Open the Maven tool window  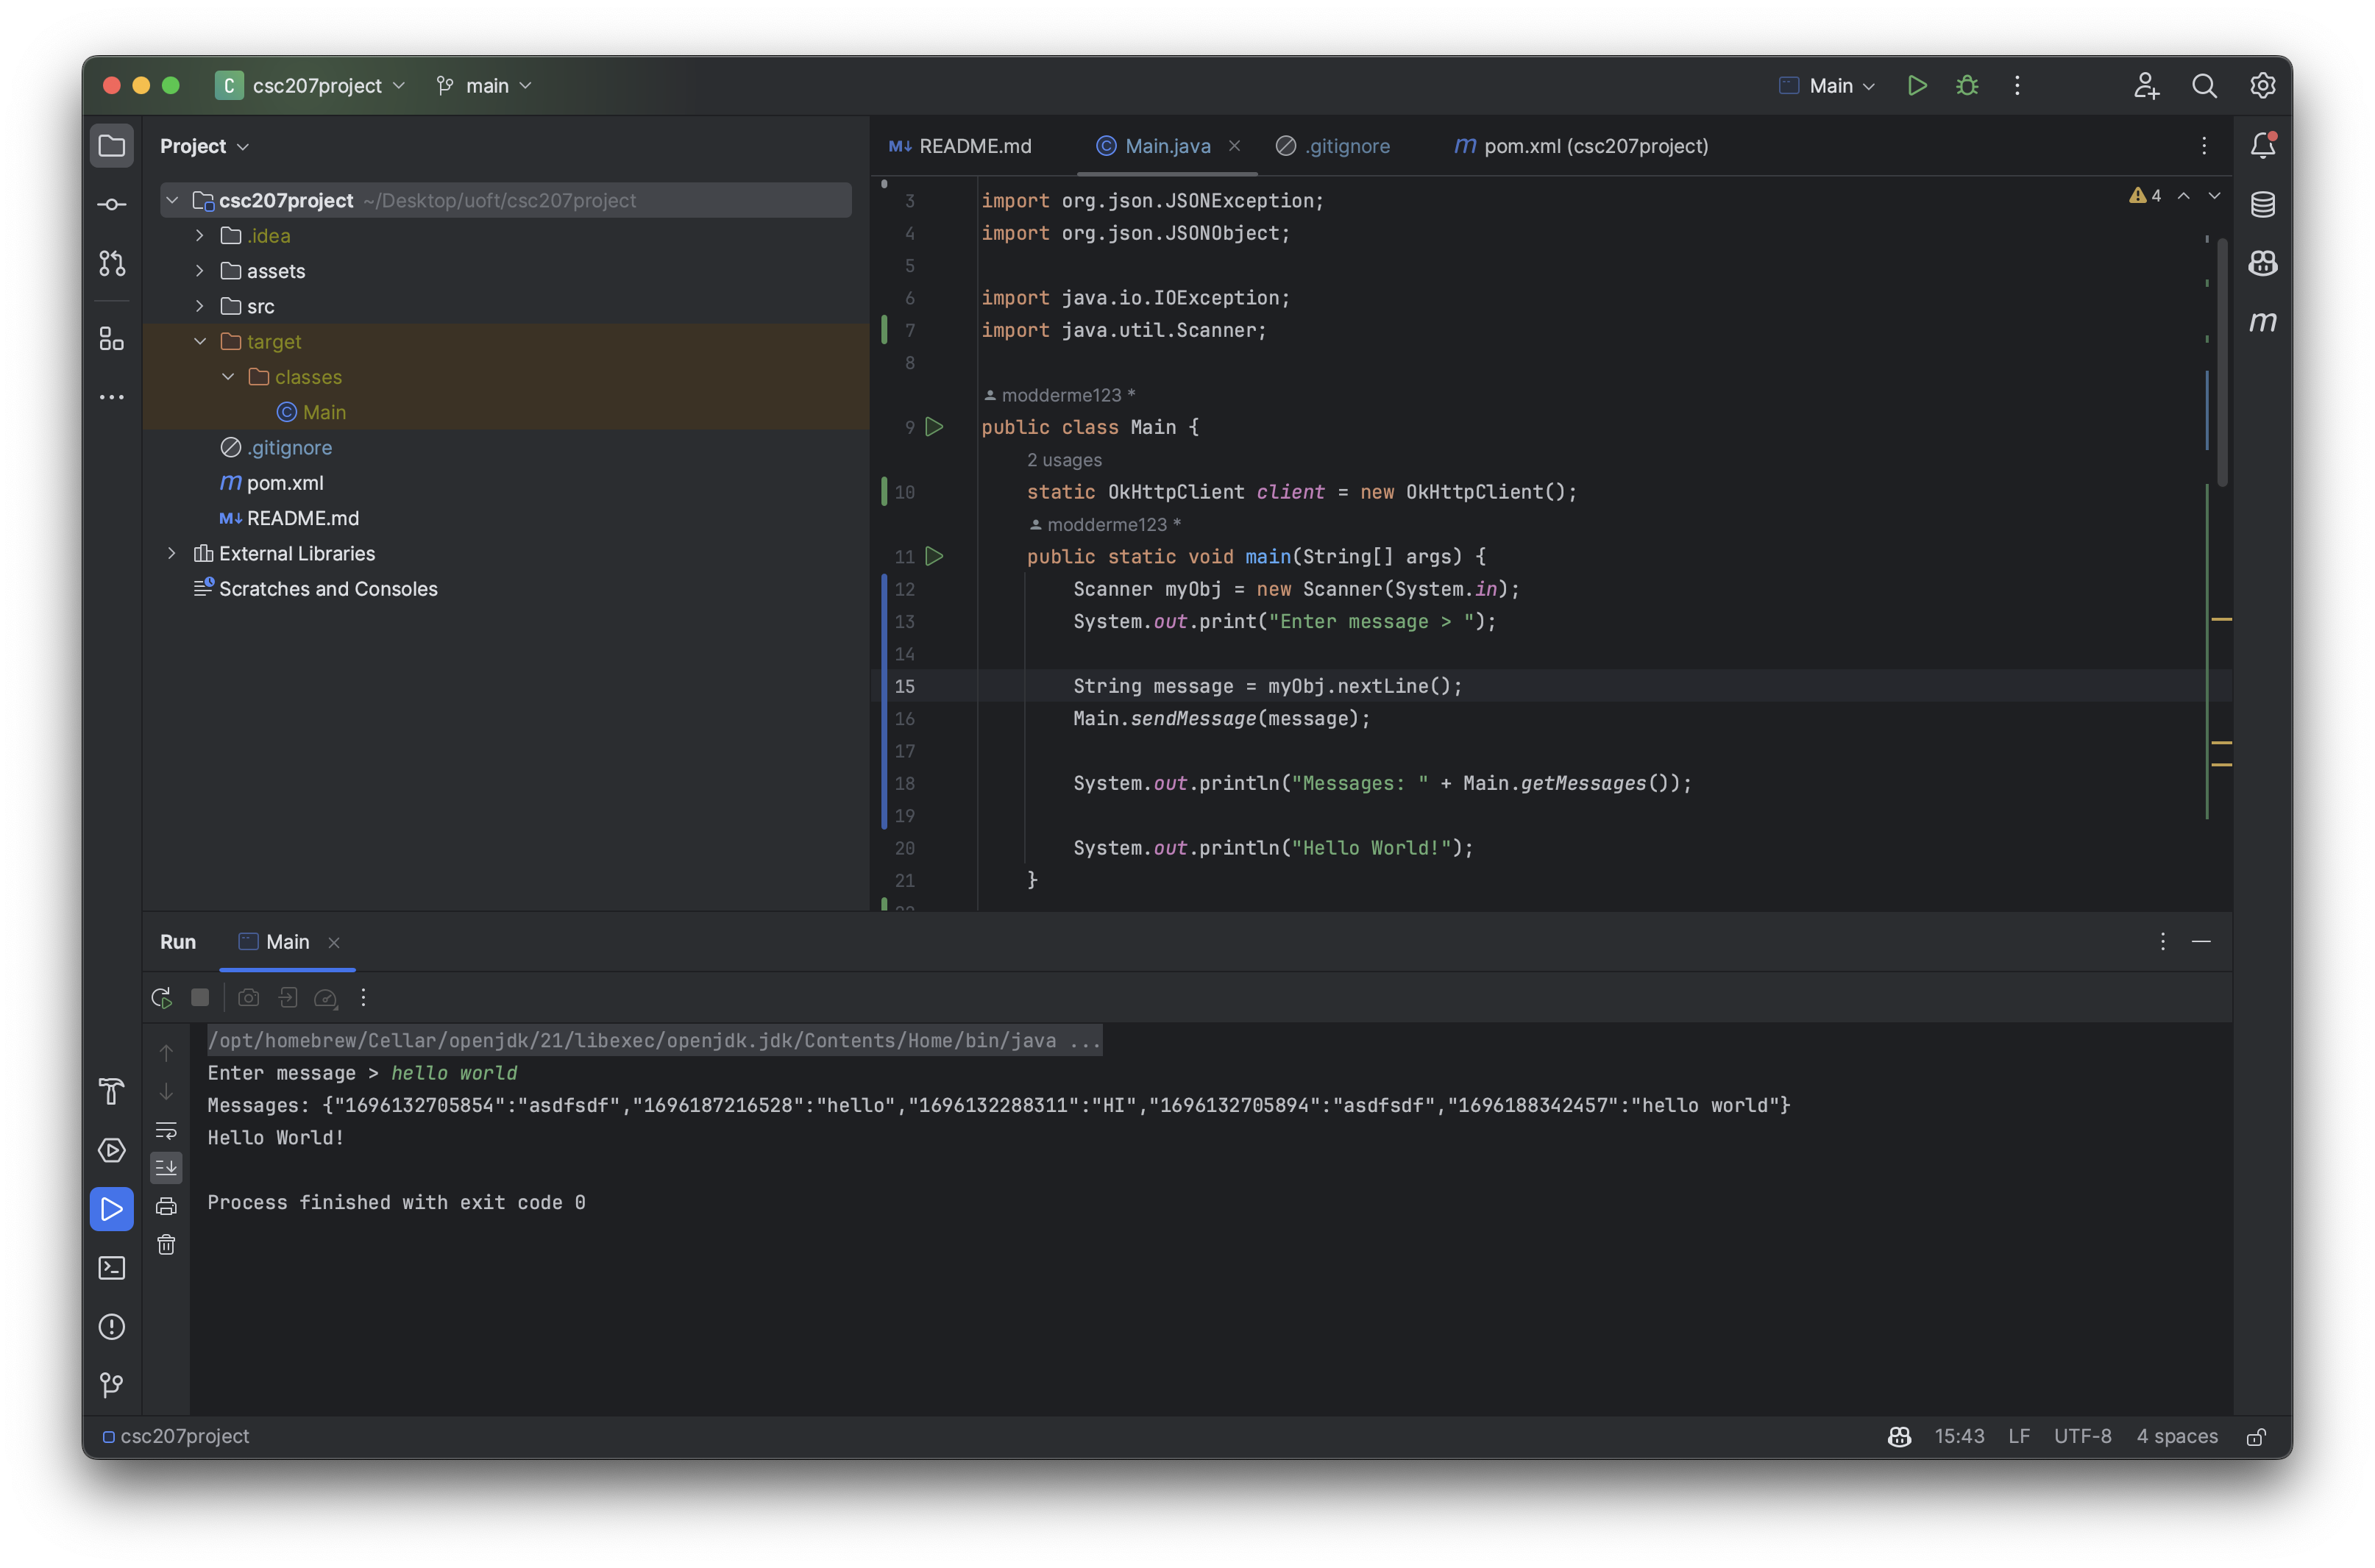[2262, 322]
